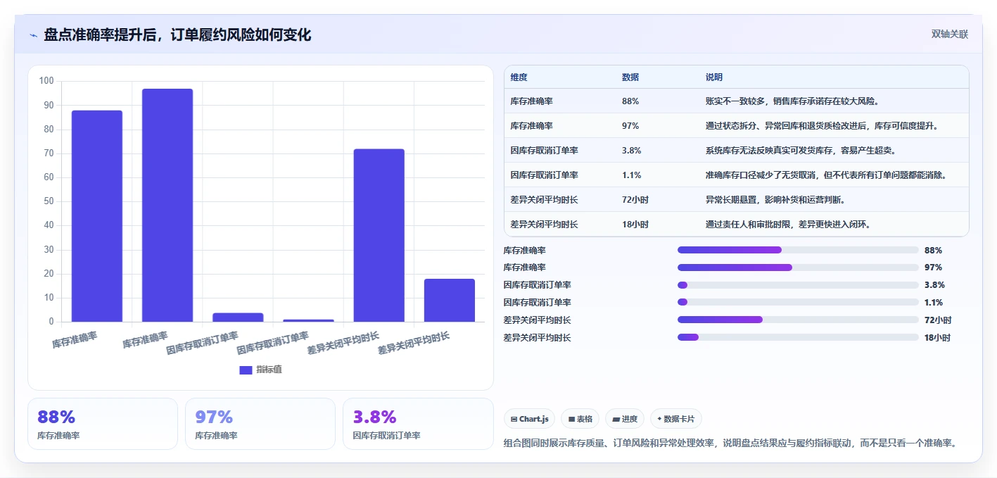Click the 数据卡片 chip sparkle icon
The width and height of the screenshot is (997, 478).
click(x=659, y=419)
